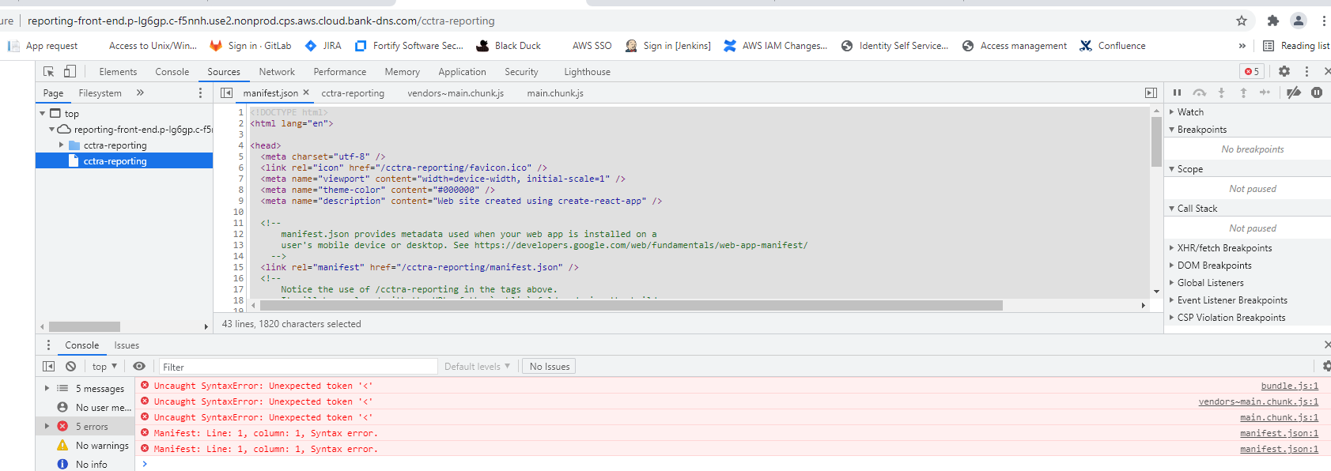Open the Application panel
This screenshot has height=471, width=1331.
[462, 72]
